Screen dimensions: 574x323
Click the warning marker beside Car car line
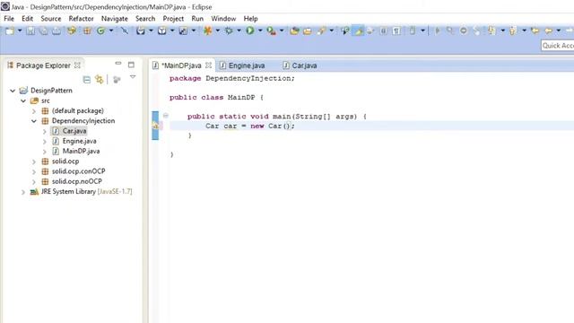pos(155,126)
